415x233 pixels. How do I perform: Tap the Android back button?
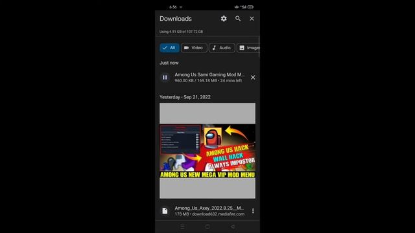[x=233, y=227]
